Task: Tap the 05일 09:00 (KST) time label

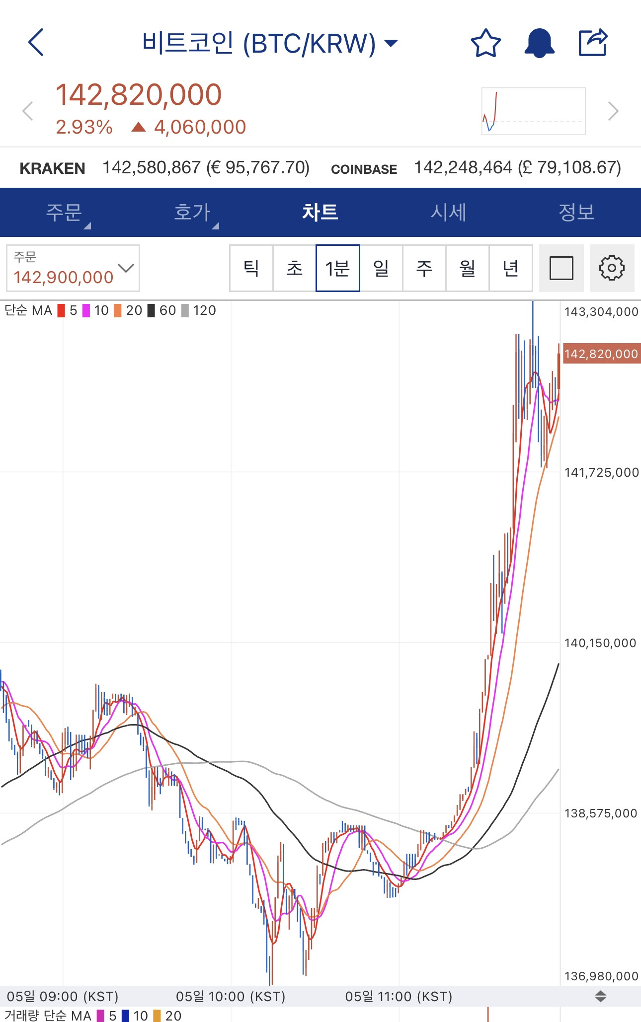Action: pyautogui.click(x=63, y=997)
